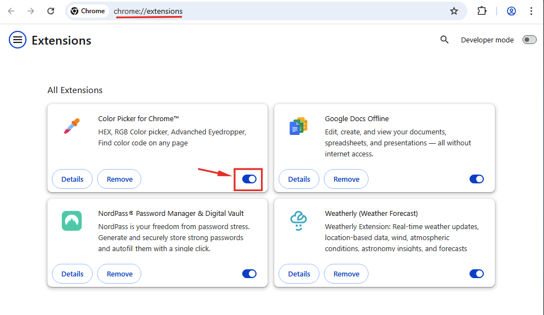The width and height of the screenshot is (544, 315).
Task: Go back using the browser back arrow
Action: [x=11, y=11]
